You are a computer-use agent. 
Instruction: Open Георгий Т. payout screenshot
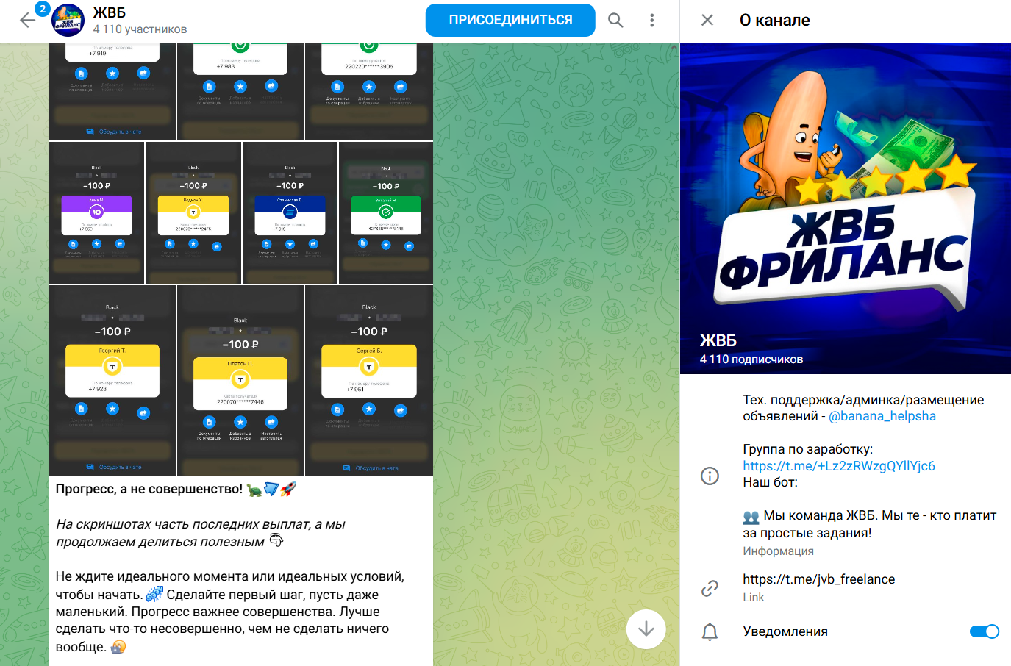112,380
